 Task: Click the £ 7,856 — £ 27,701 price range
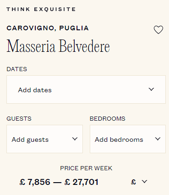tap(59, 182)
